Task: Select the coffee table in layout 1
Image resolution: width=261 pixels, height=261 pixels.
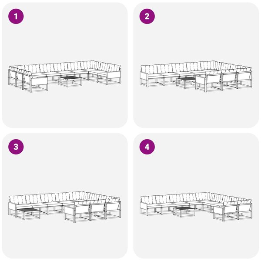Action: (70, 81)
